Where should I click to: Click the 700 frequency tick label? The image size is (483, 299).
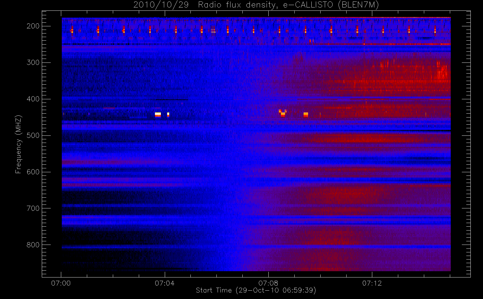(33, 208)
